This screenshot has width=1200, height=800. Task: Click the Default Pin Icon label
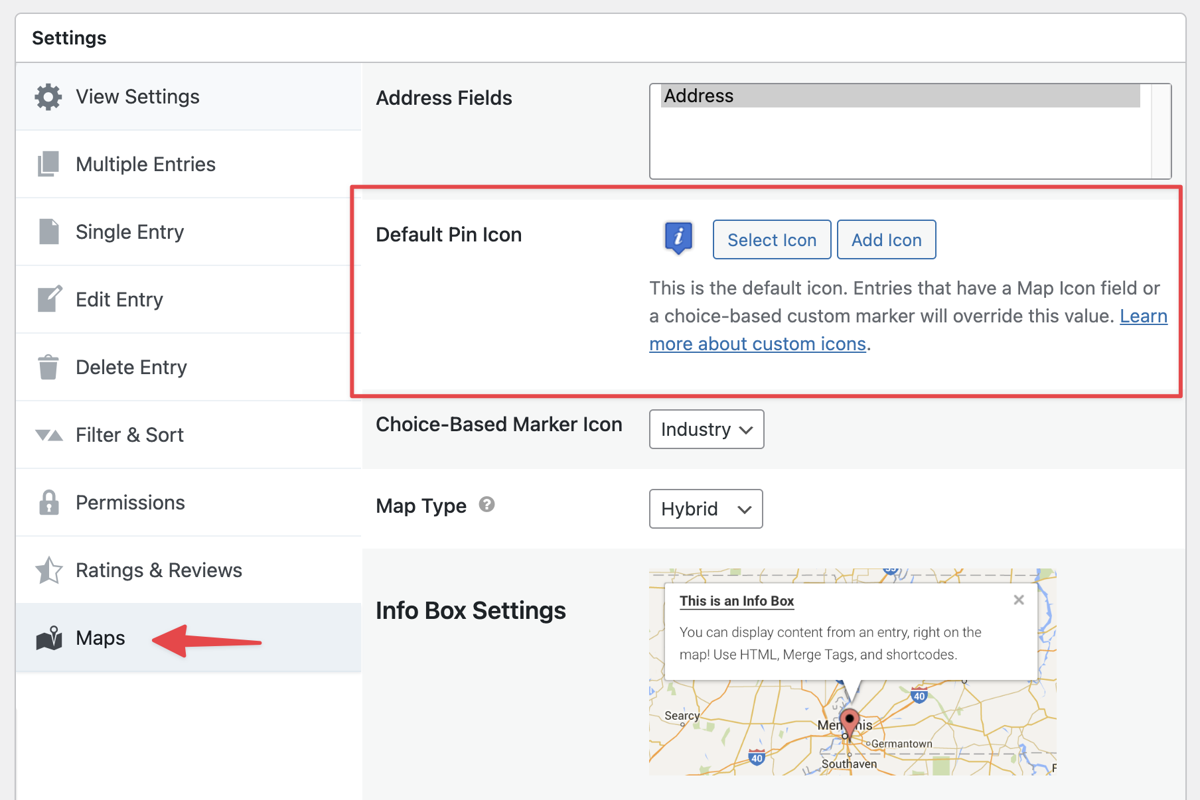coord(449,234)
